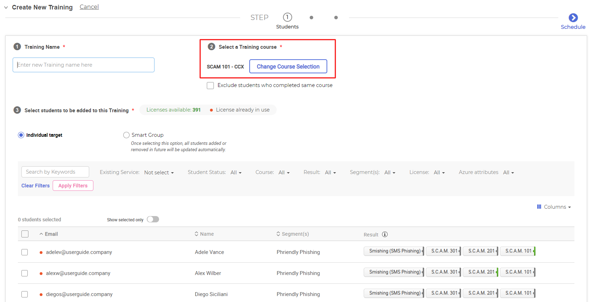Click the Change Course Selection button
Screen dimensions: 592x302
(288, 66)
